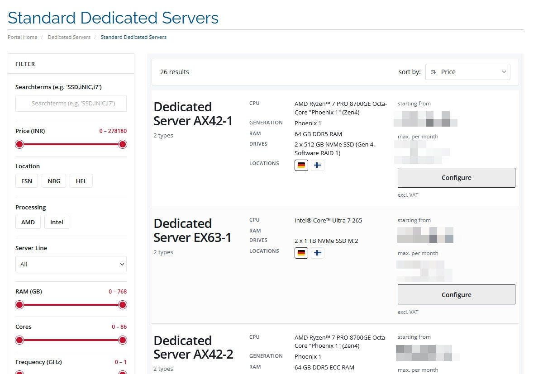Click the Cores slider minimum handle
Viewport: 543px width, 374px height.
tap(19, 340)
